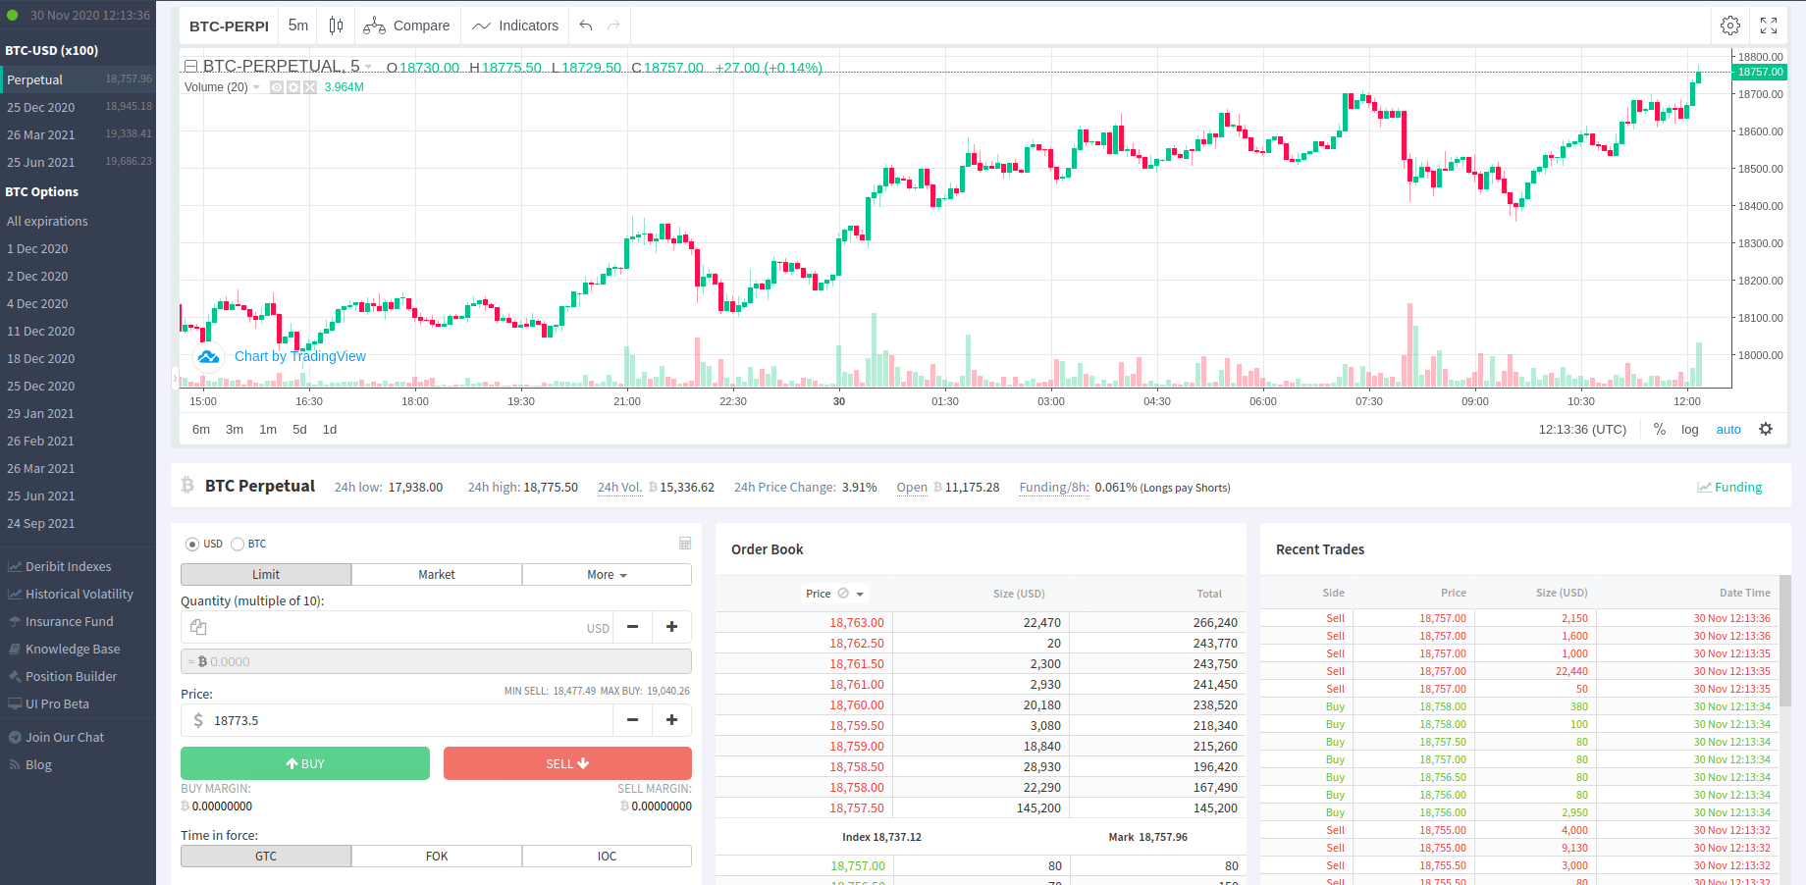
Task: Open the candlestick chart style selector
Action: point(336,26)
